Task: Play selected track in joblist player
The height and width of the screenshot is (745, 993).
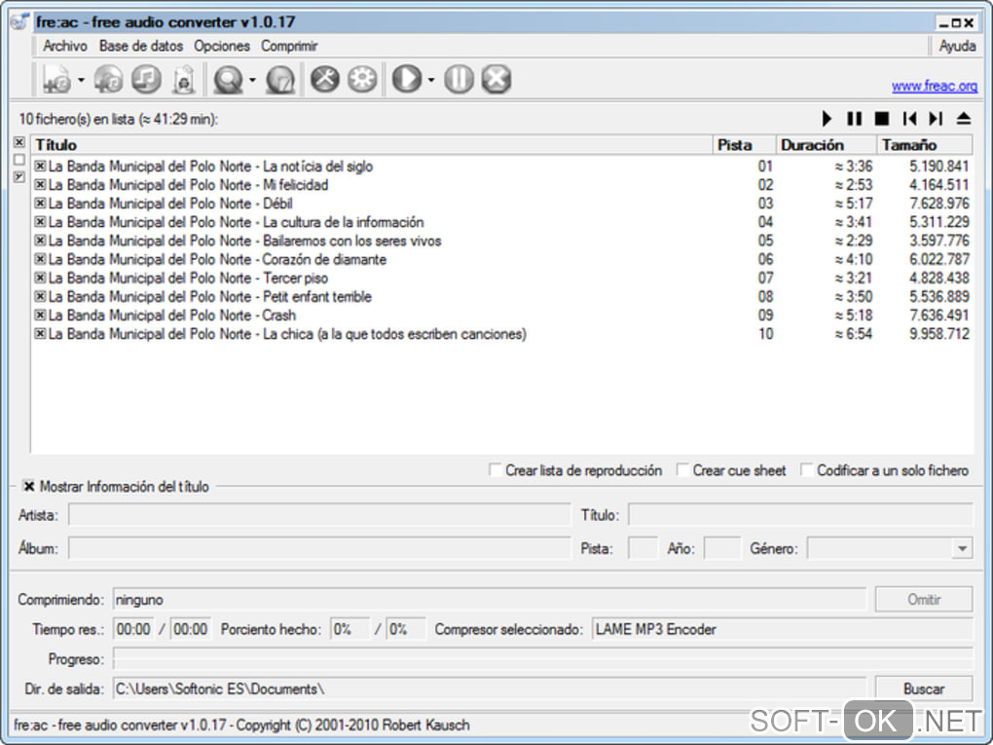Action: point(827,119)
